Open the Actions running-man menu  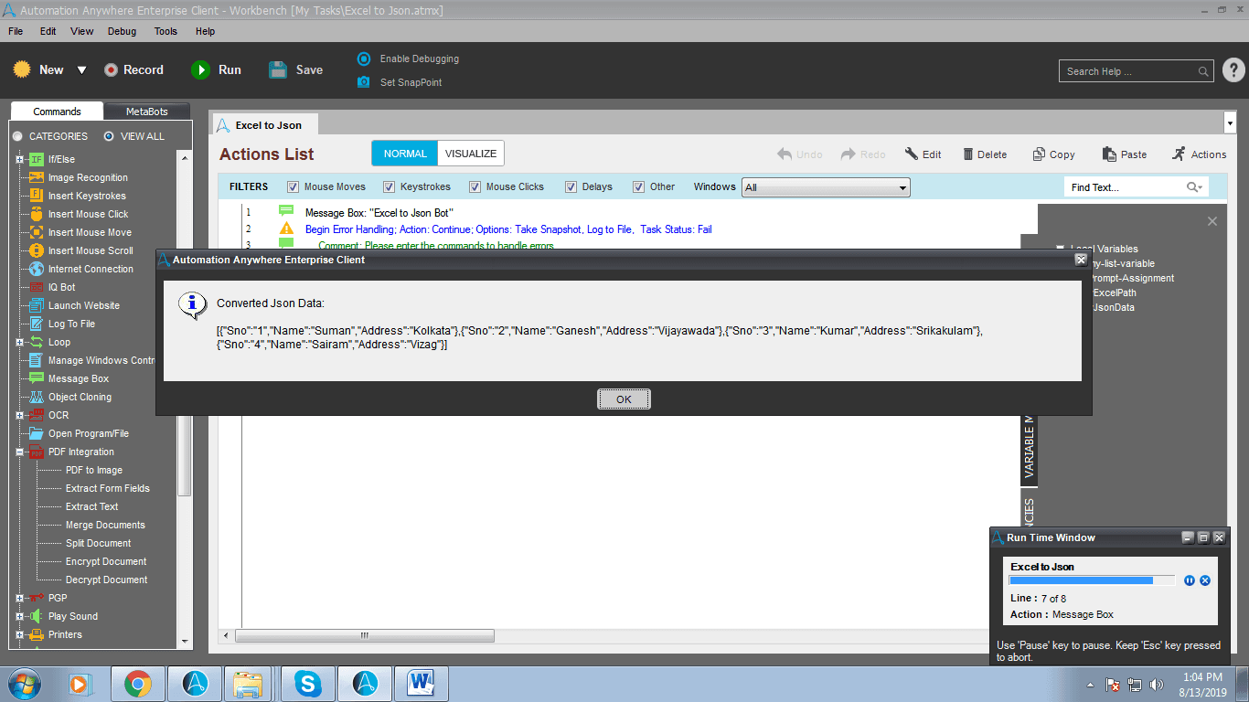1199,154
